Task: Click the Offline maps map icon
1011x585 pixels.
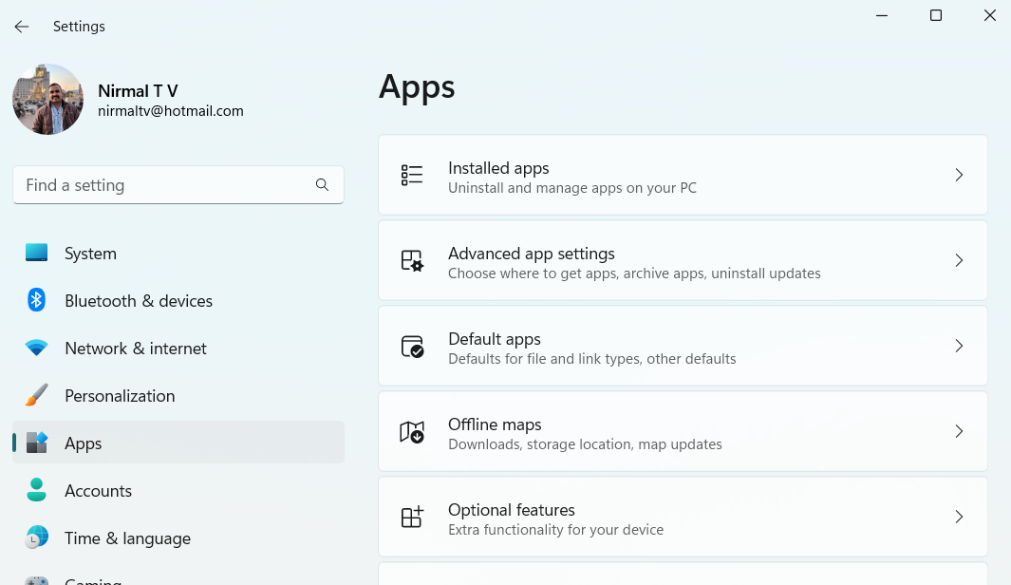Action: (x=412, y=431)
